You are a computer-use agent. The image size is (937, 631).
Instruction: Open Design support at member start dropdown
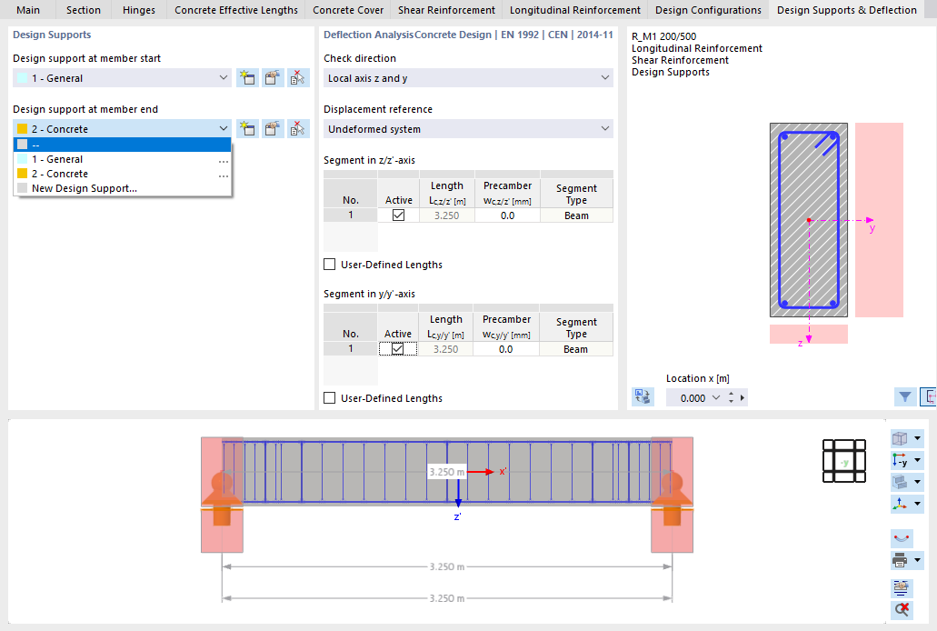(223, 78)
